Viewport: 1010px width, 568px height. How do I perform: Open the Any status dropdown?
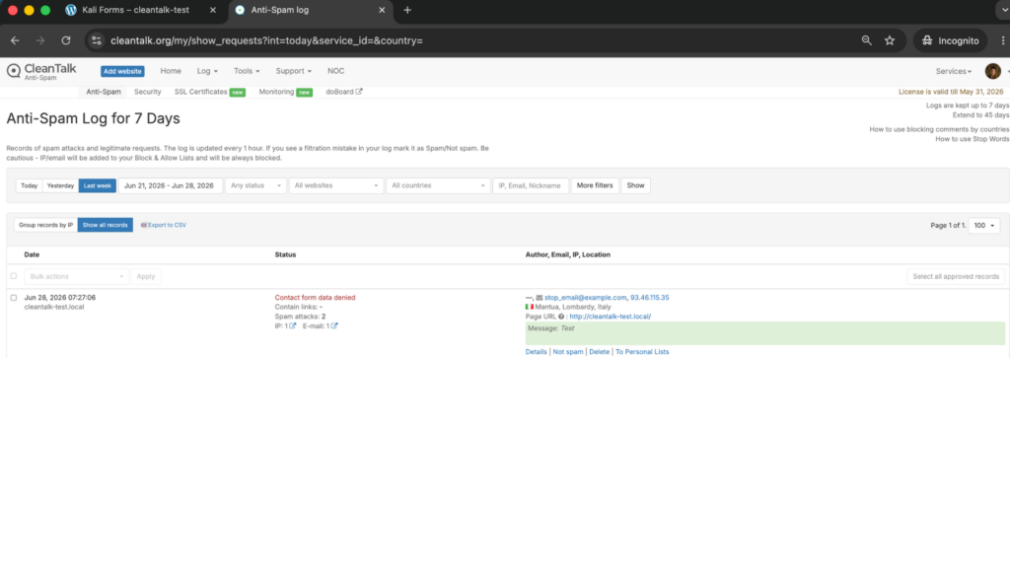[x=255, y=185]
